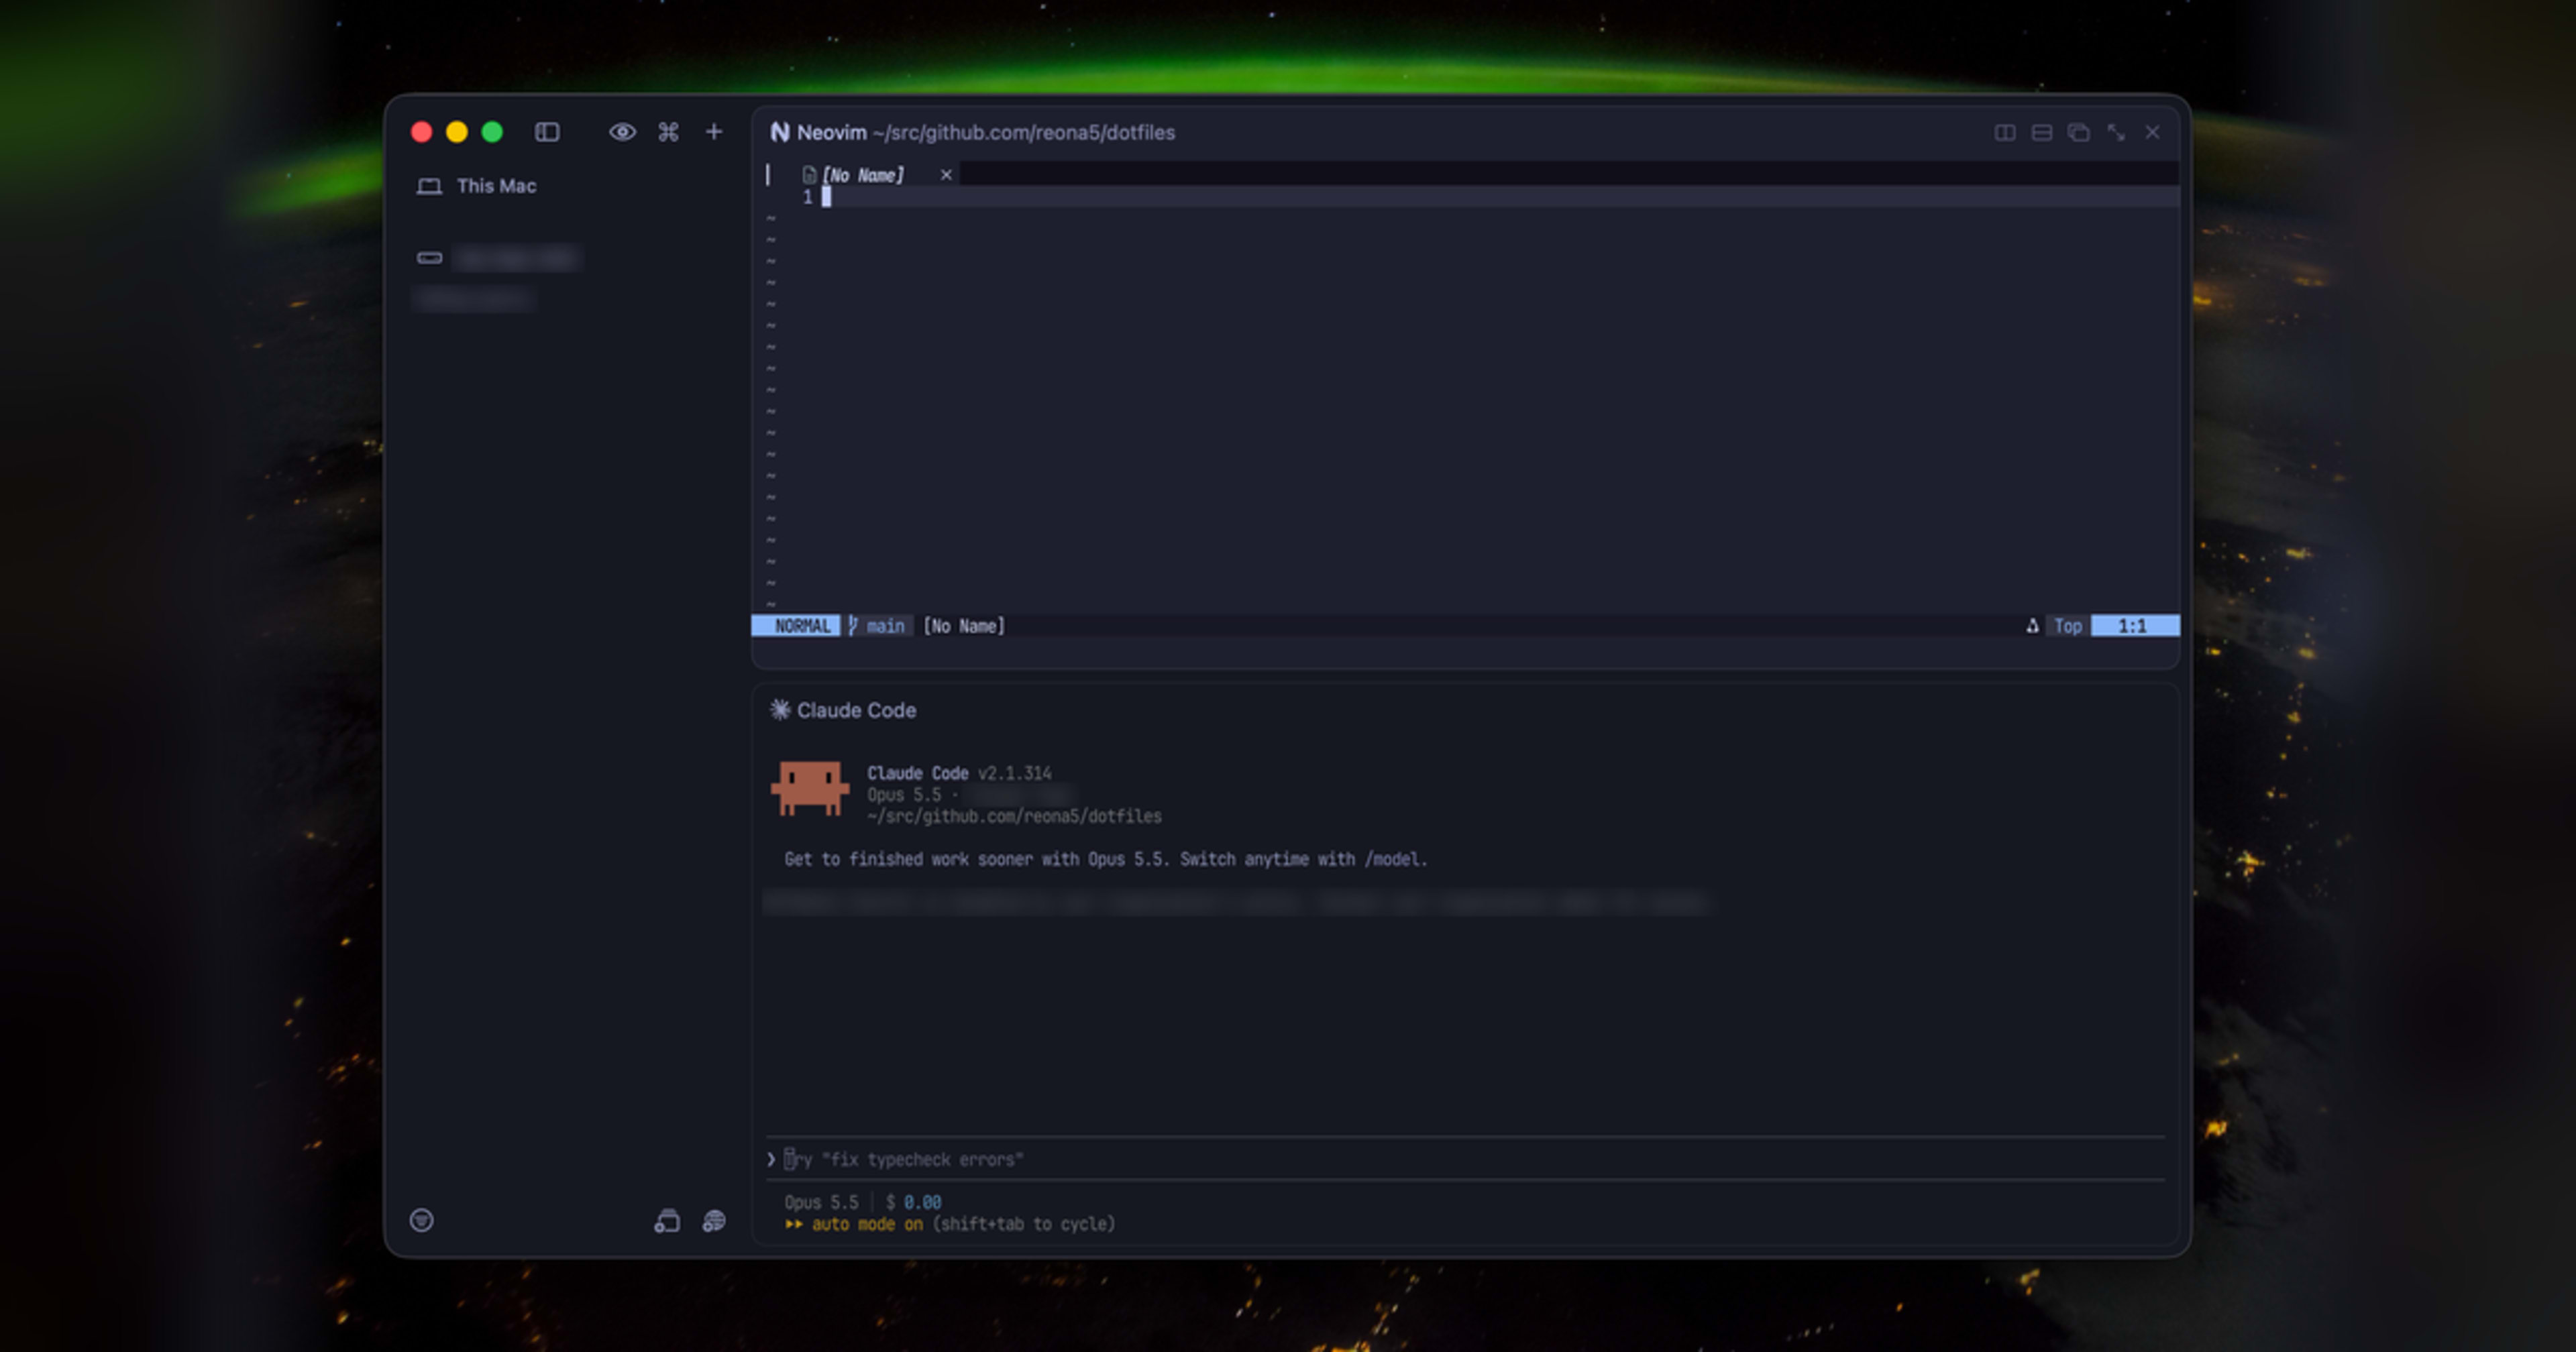Click line number 1 in Neovim gutter
The width and height of the screenshot is (2576, 1352).
pyautogui.click(x=807, y=197)
